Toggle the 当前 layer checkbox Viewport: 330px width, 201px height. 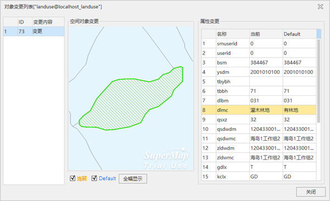(72, 179)
